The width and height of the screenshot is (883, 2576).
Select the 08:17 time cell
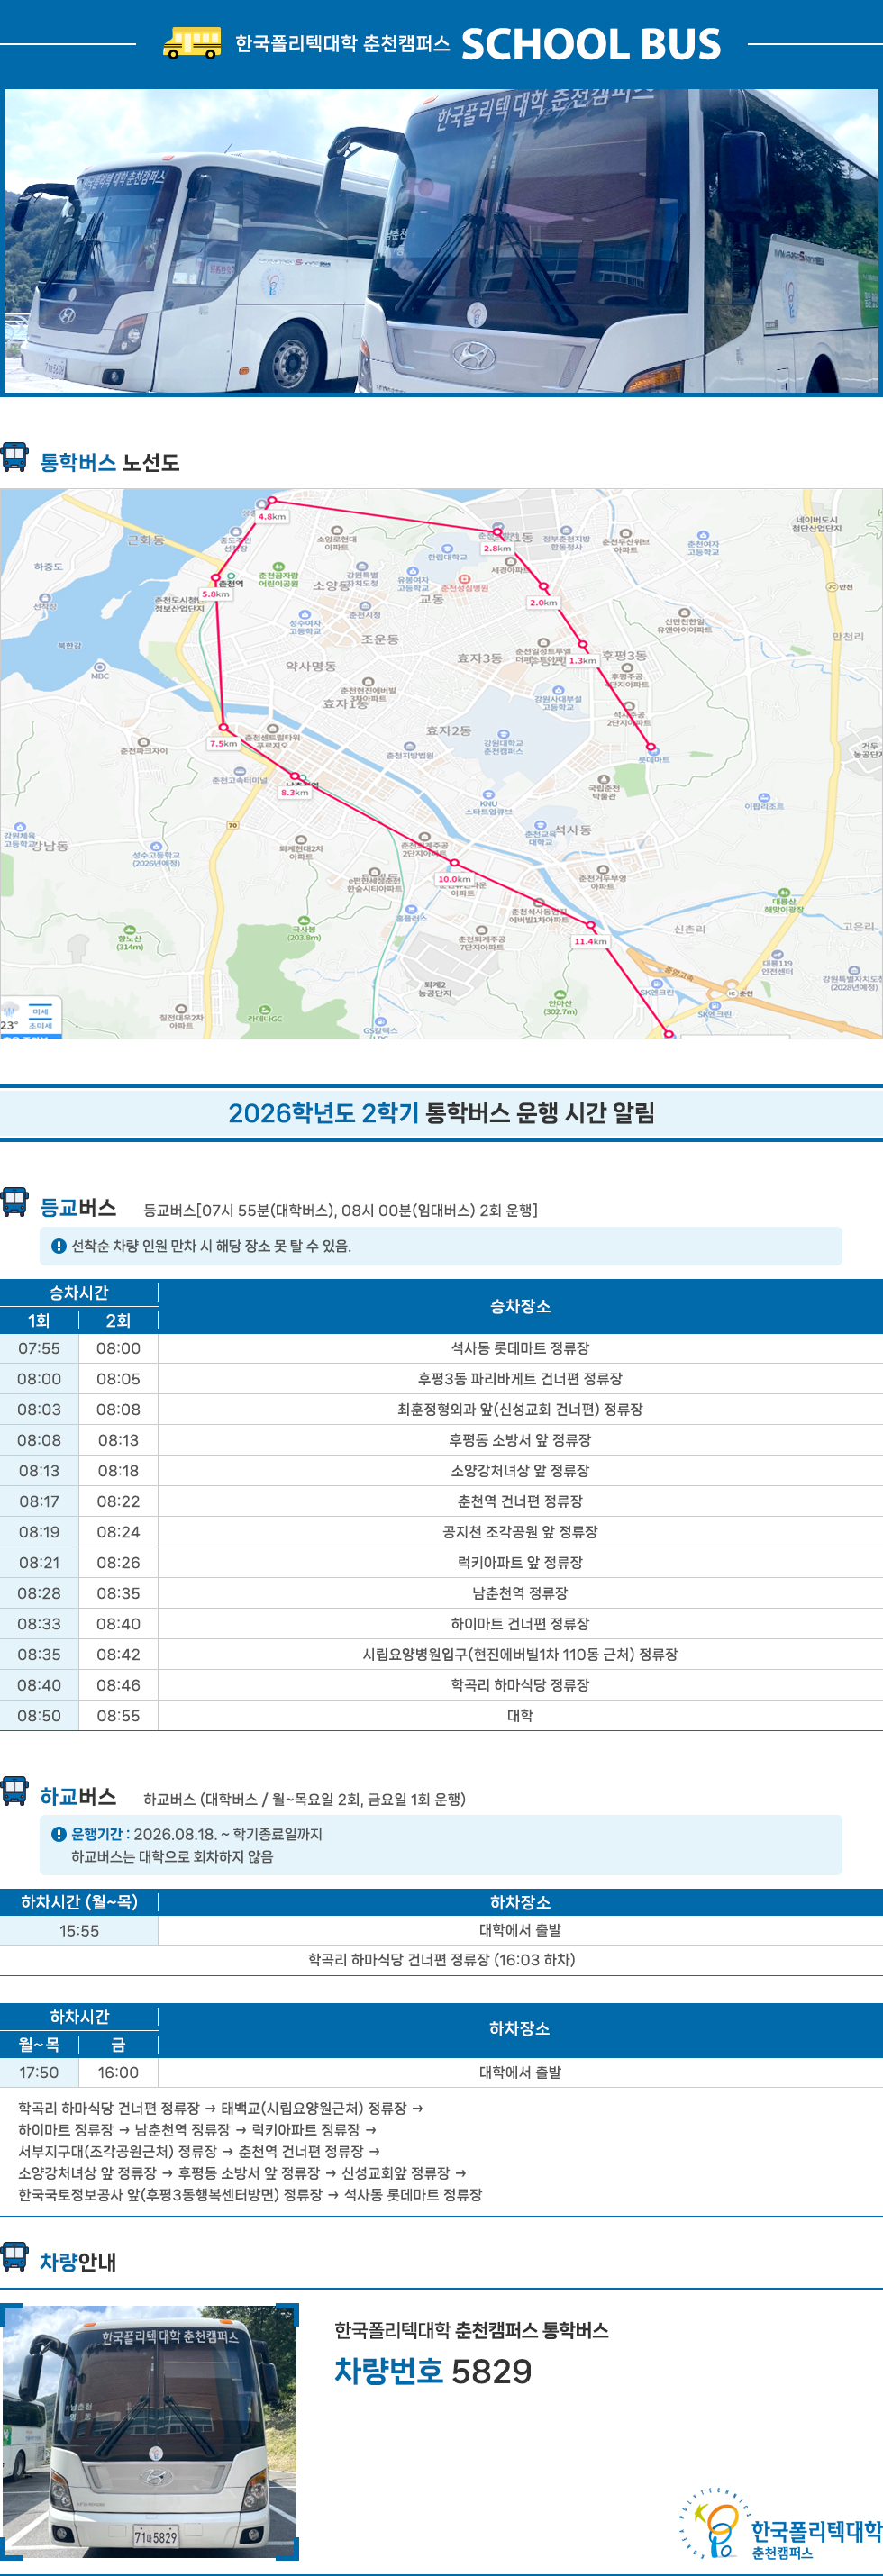(39, 1501)
